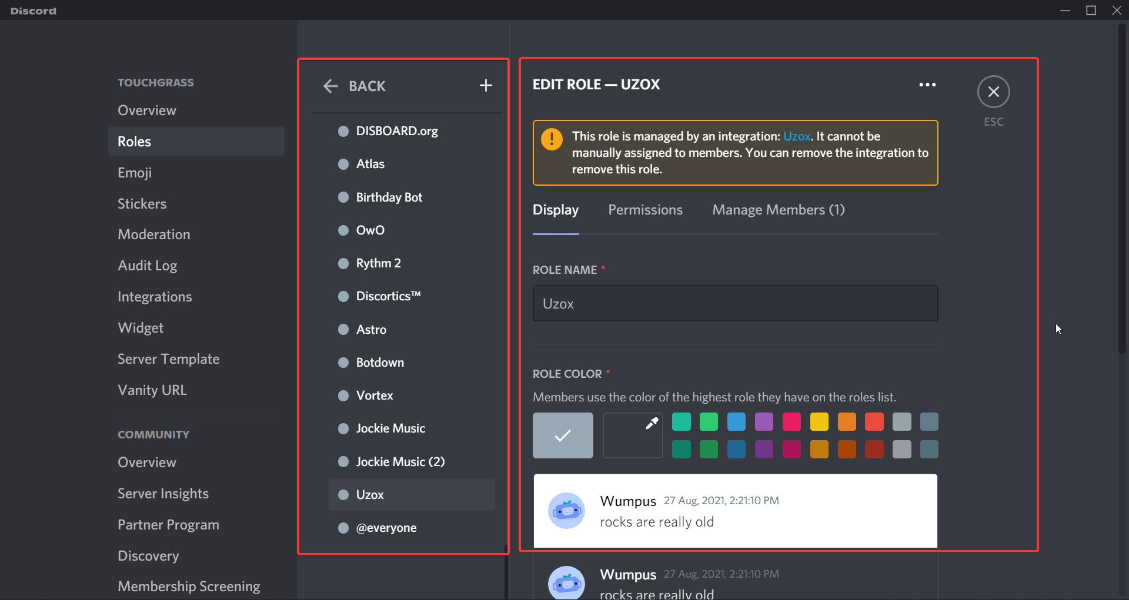Open server Overview under TOUCHGRASS
The width and height of the screenshot is (1129, 600).
coord(196,110)
